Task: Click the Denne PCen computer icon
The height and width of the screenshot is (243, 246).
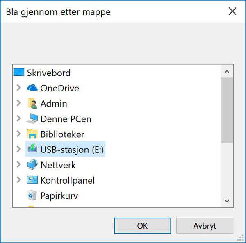Action: (x=32, y=119)
